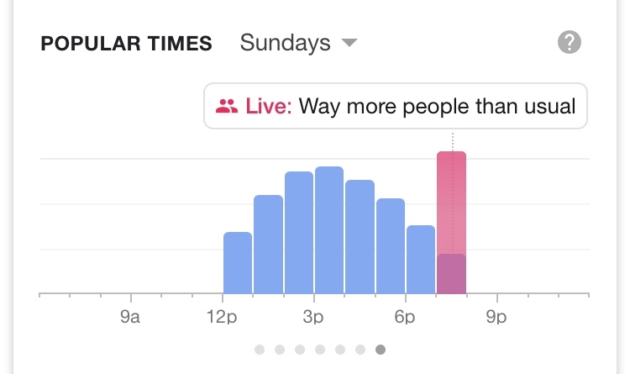Select the second day pagination dot
The height and width of the screenshot is (374, 630).
280,350
